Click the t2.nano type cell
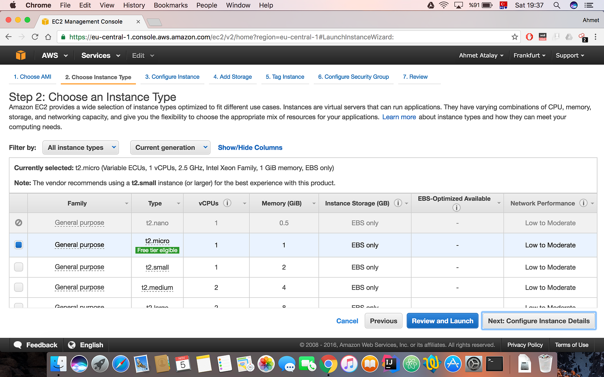This screenshot has height=377, width=604. [157, 223]
